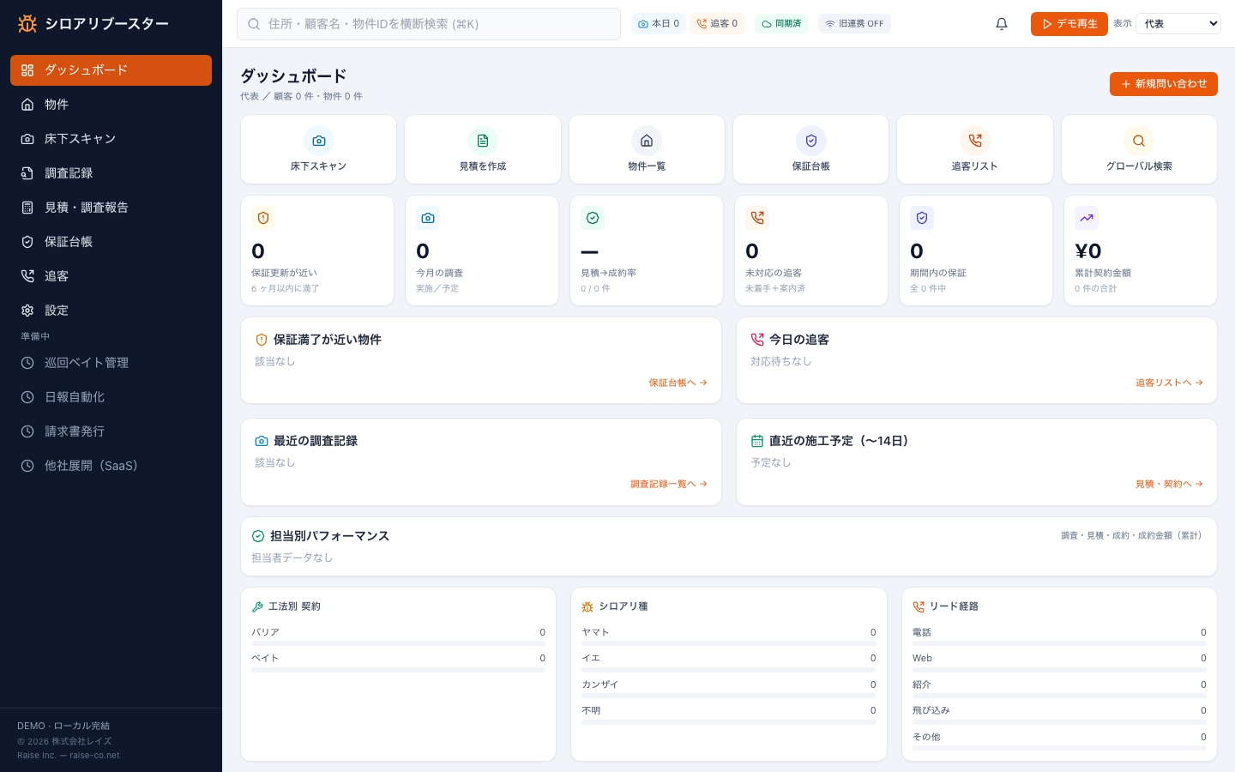Follow the 調査記録一覧へ → link
The width and height of the screenshot is (1235, 772).
tap(669, 484)
